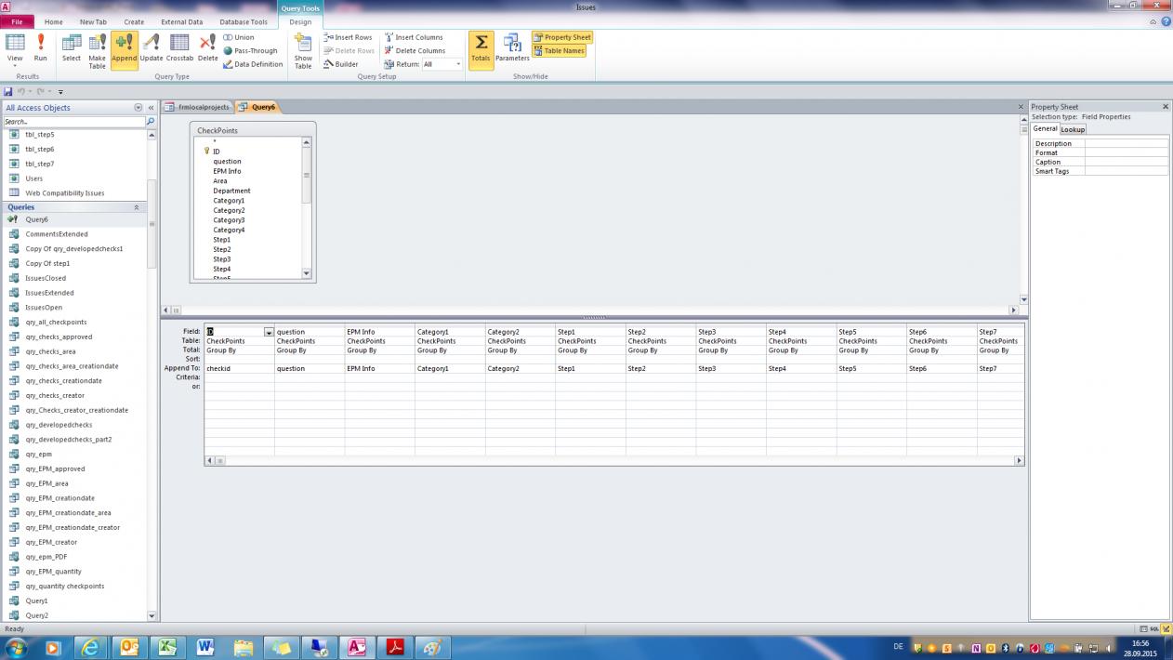Close the Property Sheet pane
1173x660 pixels.
tap(1166, 107)
